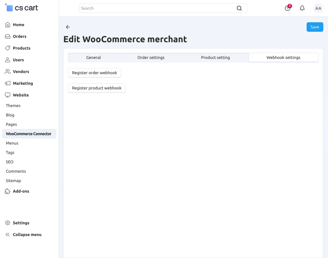Open Blog under Website
The image size is (328, 258).
point(10,115)
